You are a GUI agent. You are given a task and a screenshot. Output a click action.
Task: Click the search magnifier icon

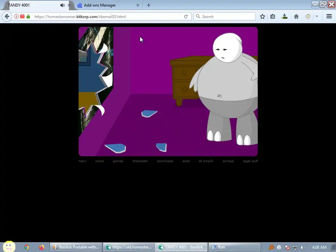click(198, 16)
